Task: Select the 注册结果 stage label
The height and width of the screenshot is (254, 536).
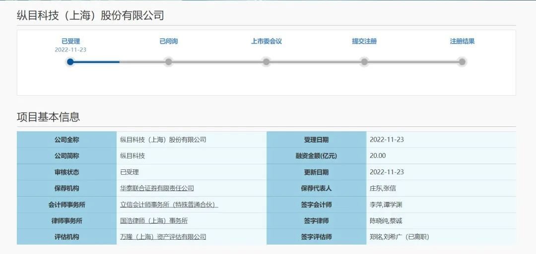Action: point(462,41)
